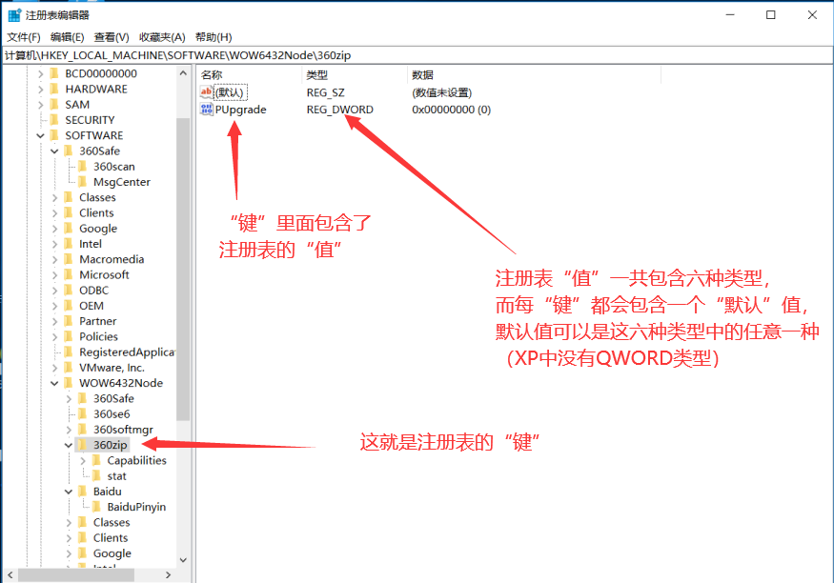This screenshot has height=583, width=834.
Task: Click tree horizontal scroll left arrow
Action: click(10, 575)
